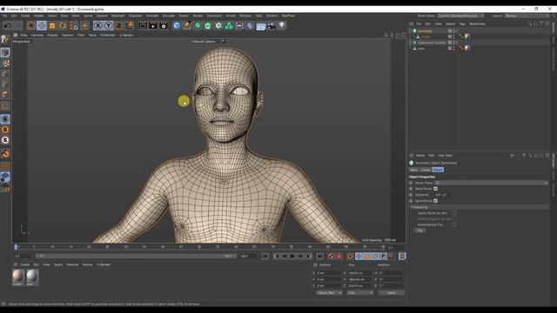Switch to the Coord. tab in Attributes
This screenshot has height=313, width=557.
click(426, 170)
